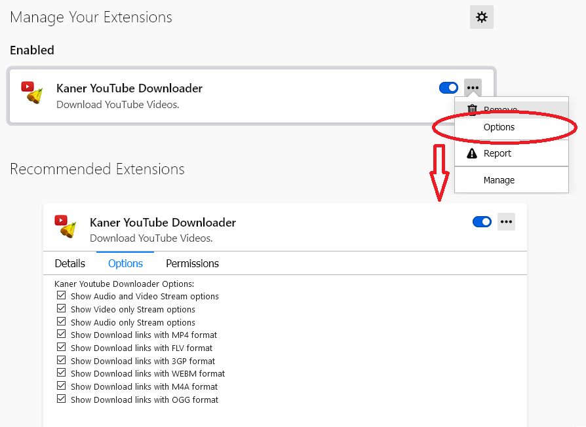Open the gear tools menu for extensions
The width and height of the screenshot is (586, 427).
(x=481, y=17)
